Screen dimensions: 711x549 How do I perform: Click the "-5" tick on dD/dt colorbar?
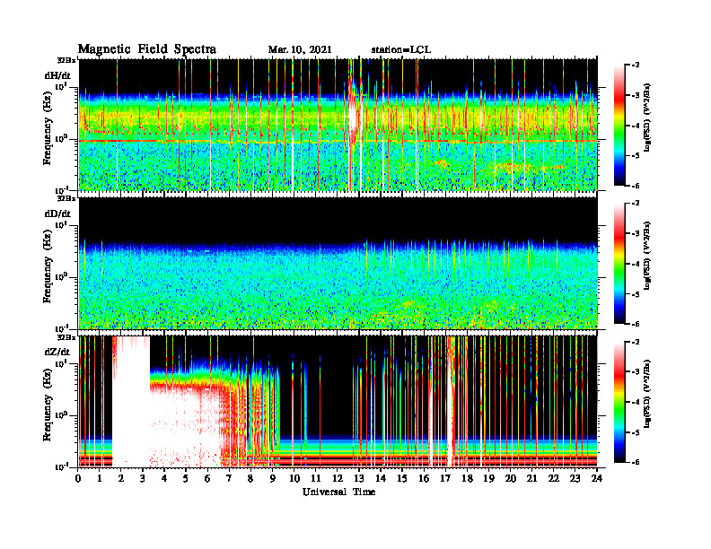[x=635, y=294]
